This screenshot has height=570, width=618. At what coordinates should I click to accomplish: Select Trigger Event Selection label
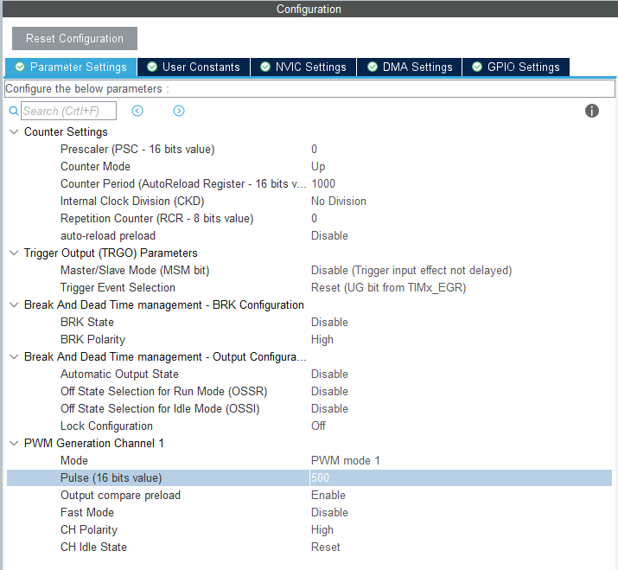pyautogui.click(x=118, y=287)
